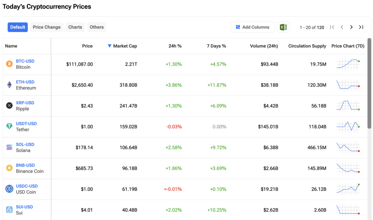Click the Binance Coin logo icon
This screenshot has height=220, width=373.
point(9,168)
